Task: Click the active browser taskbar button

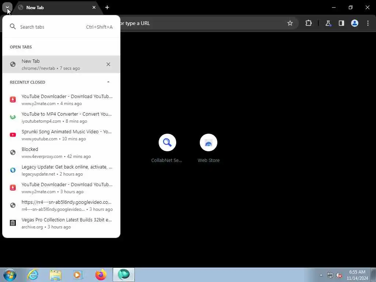Action: point(124,275)
